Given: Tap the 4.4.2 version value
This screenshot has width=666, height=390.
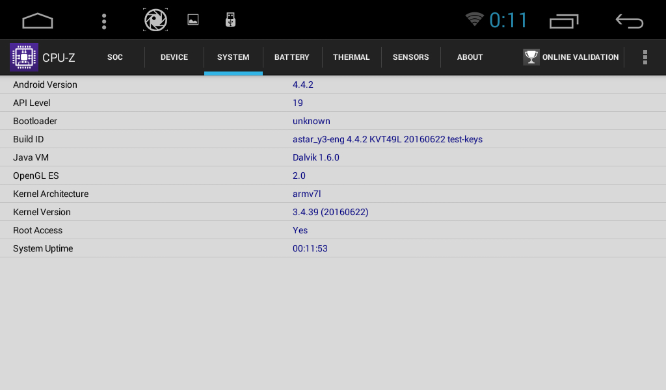Looking at the screenshot, I should [303, 84].
